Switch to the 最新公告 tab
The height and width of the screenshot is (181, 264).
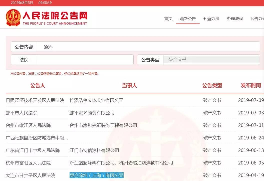coord(188,19)
